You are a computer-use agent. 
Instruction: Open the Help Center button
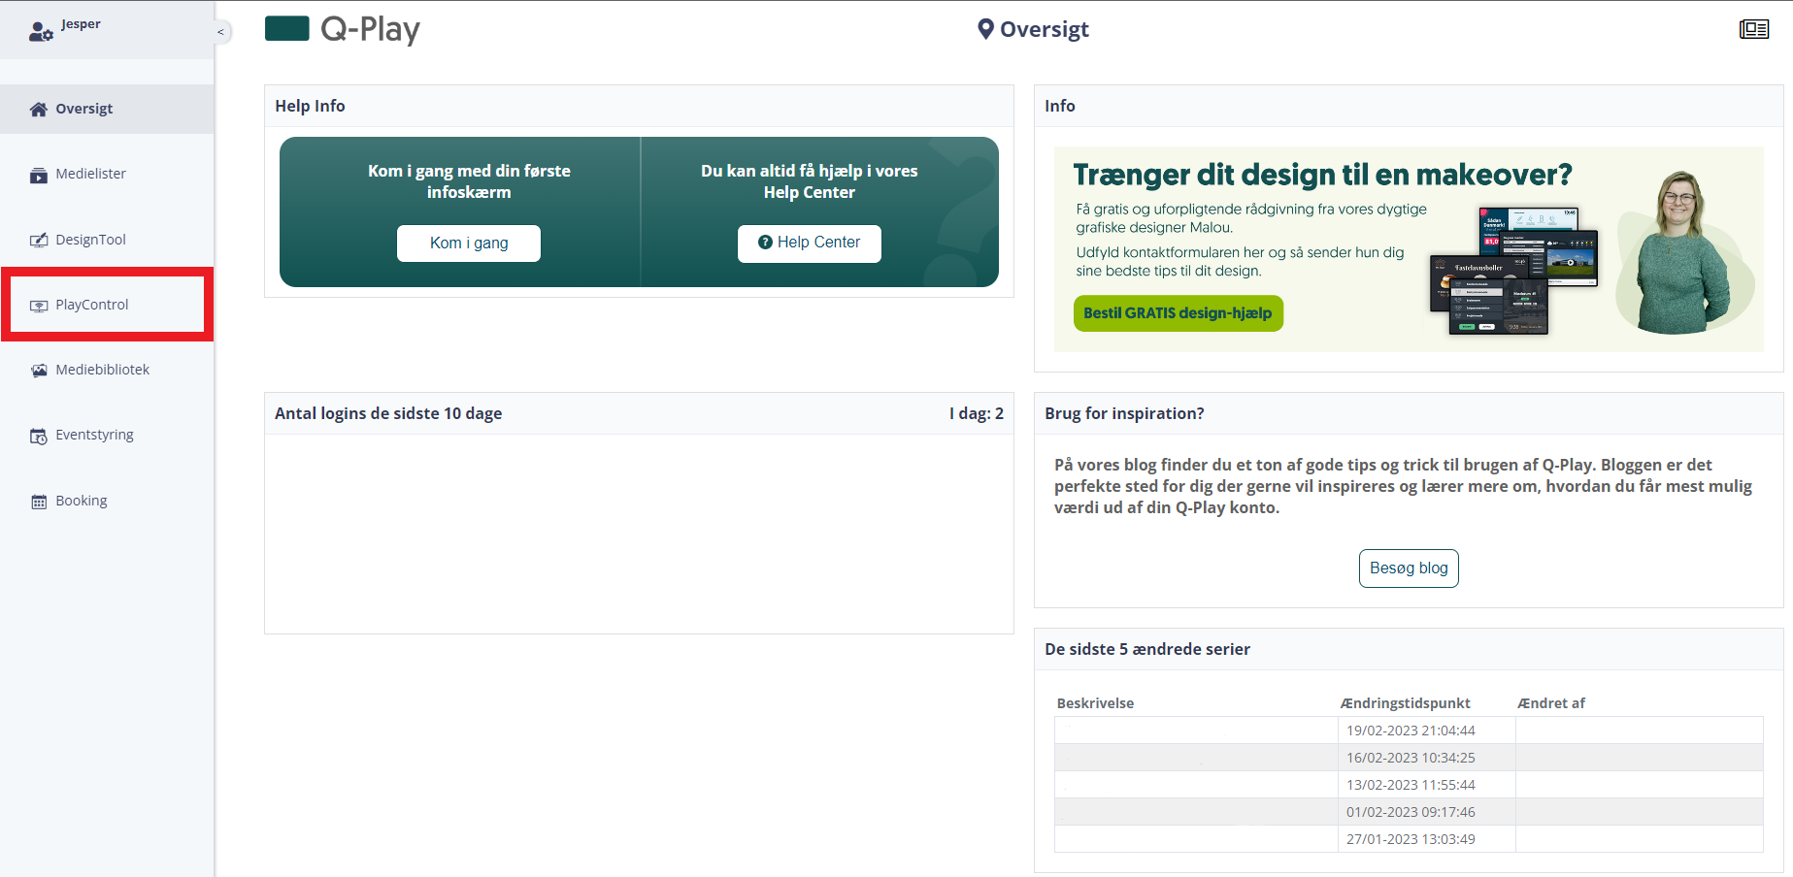click(809, 244)
